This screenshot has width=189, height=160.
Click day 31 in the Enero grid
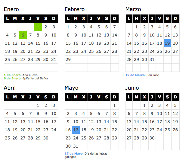54,59
